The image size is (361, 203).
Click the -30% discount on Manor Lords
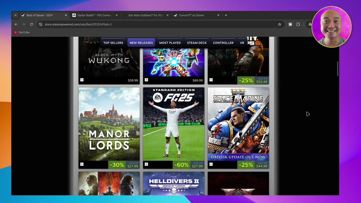[x=117, y=165]
